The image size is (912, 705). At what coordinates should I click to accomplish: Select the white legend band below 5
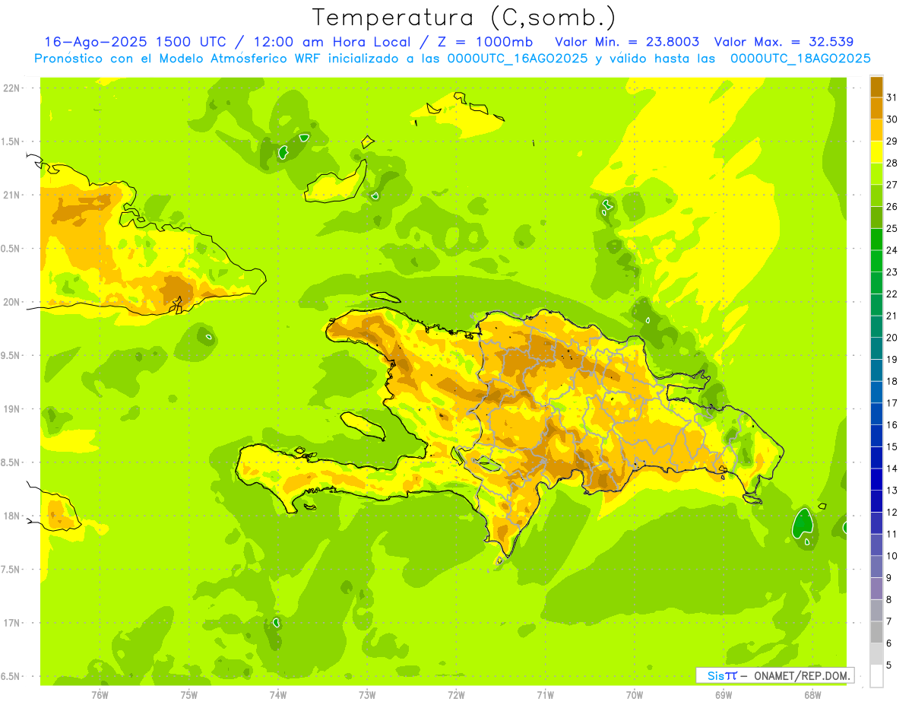(876, 675)
